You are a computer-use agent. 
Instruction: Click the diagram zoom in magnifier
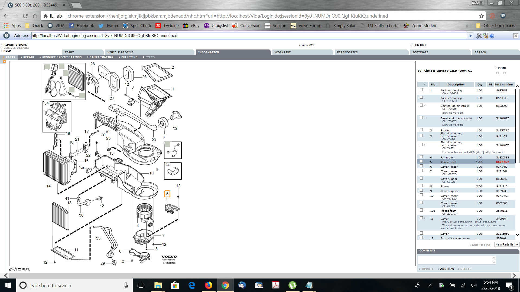24,269
